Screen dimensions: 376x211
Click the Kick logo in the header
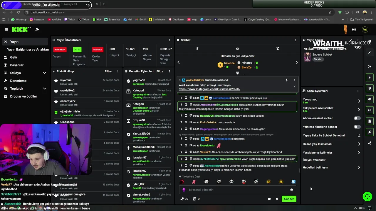[21, 30]
